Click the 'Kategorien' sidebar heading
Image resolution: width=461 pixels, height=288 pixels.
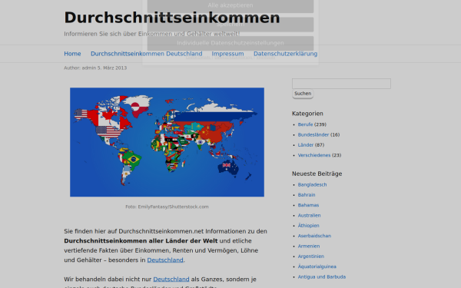(x=307, y=114)
